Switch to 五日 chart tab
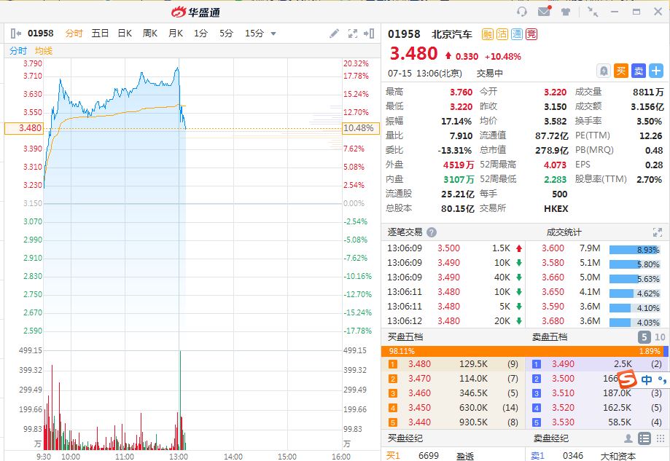670x461 pixels. (100, 34)
